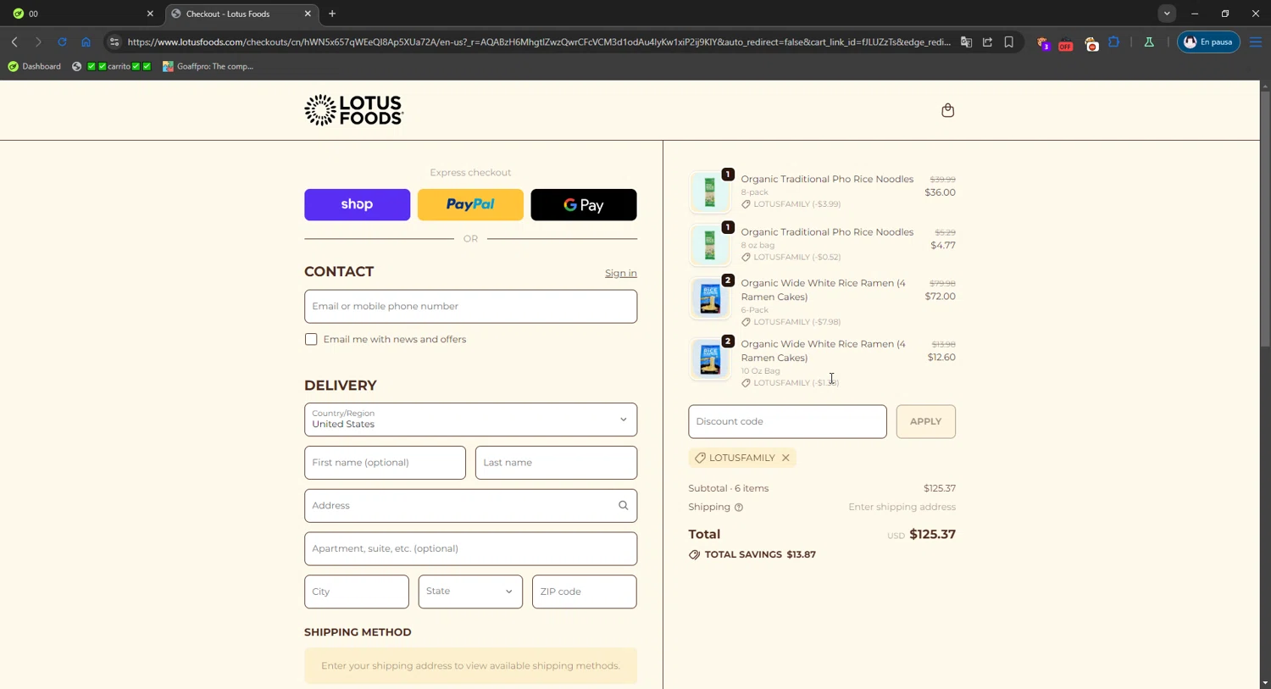1271x689 pixels.
Task: Click the Subtotal · 6 items text
Action: (x=729, y=488)
